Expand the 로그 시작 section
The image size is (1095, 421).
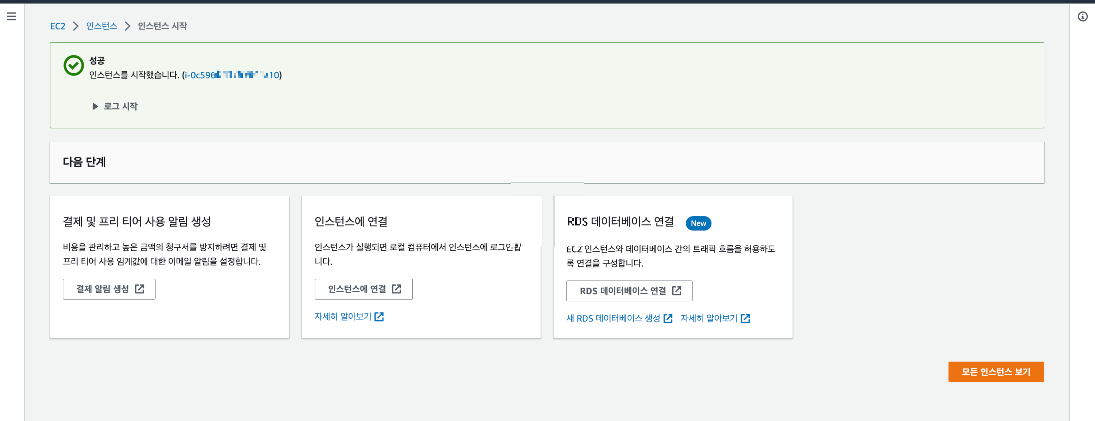(x=115, y=106)
